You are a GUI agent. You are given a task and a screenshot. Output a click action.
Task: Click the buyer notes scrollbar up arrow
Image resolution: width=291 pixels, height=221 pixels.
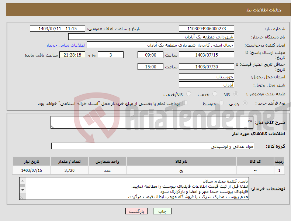tap(22, 181)
